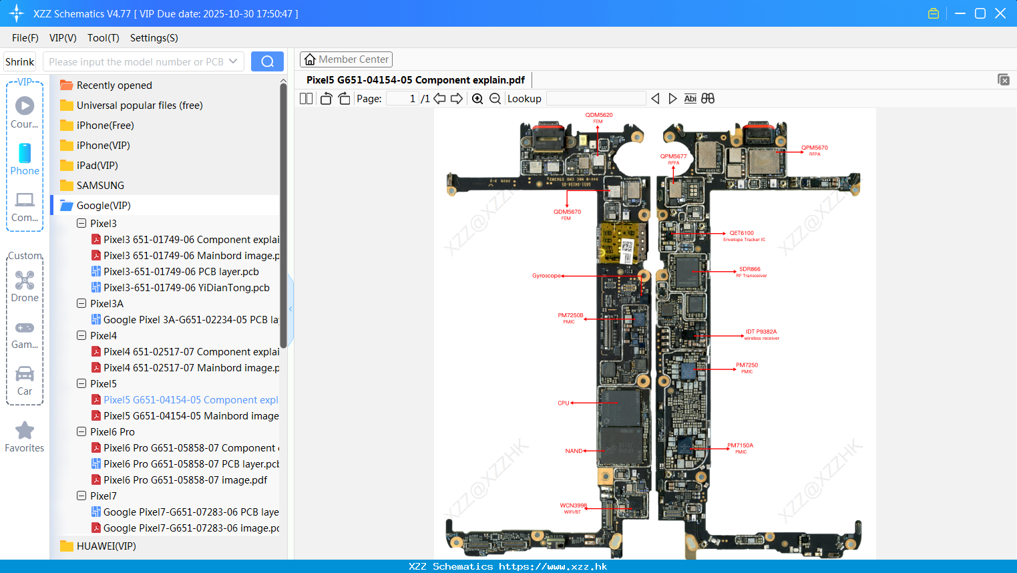Image resolution: width=1017 pixels, height=573 pixels.
Task: Open Pixel6 Pro G651-05858-07 Component PDF
Action: (x=185, y=448)
